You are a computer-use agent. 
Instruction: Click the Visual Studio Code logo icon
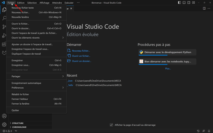coord(3,3)
